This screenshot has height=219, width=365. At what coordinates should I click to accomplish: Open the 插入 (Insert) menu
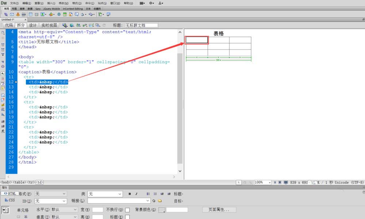[51, 3]
